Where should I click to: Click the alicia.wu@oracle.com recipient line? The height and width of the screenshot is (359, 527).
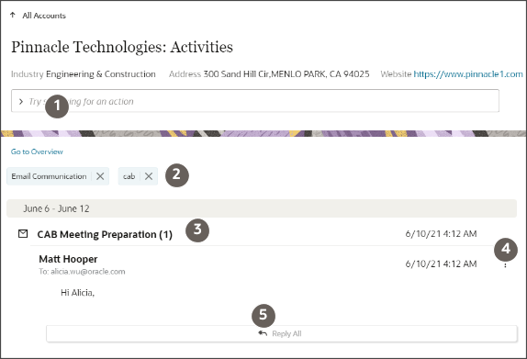(82, 272)
